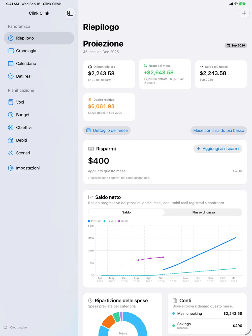
Task: Click the Debito residuo bank icon
Action: pyautogui.click(x=90, y=100)
